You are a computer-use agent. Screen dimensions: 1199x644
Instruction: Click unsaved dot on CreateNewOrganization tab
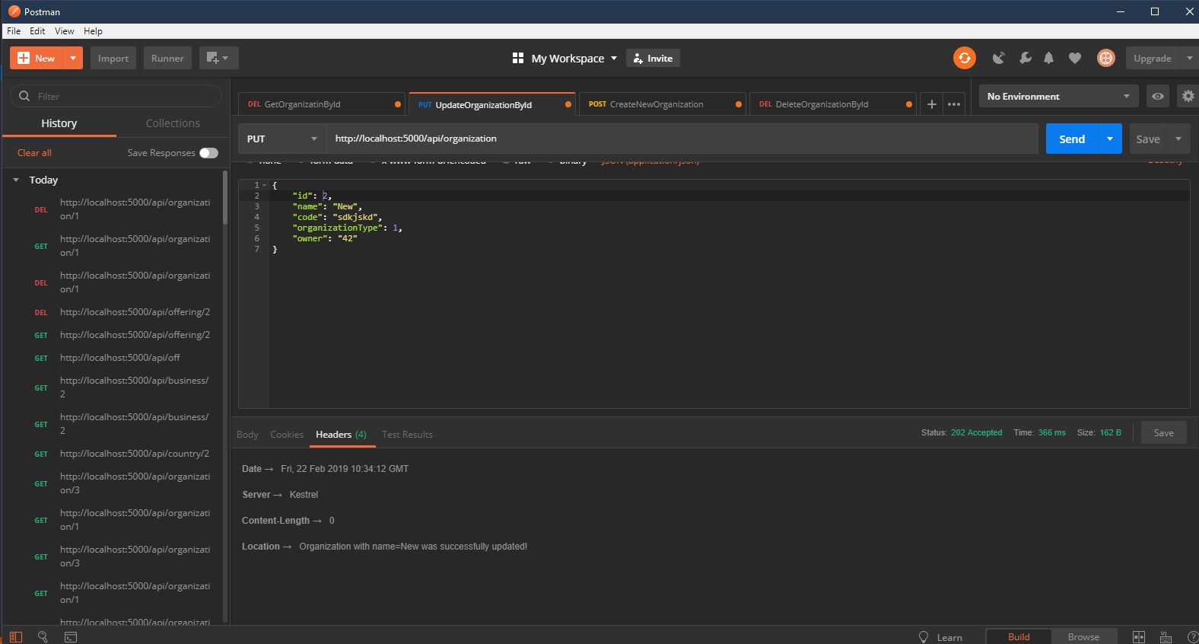(738, 104)
